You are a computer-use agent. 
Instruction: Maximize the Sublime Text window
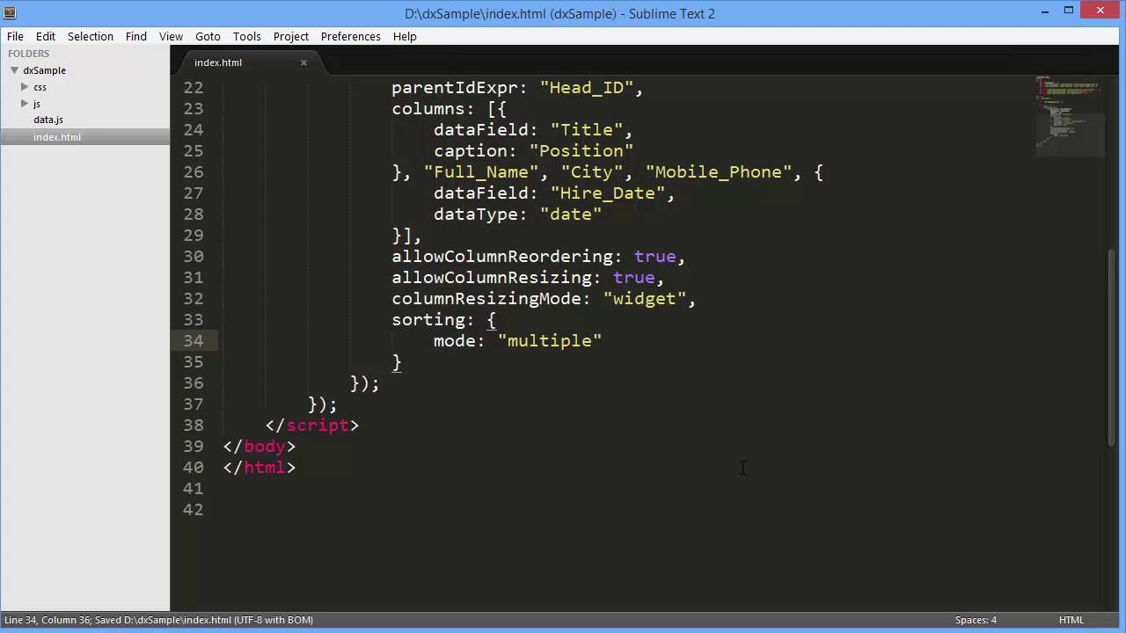[1069, 11]
